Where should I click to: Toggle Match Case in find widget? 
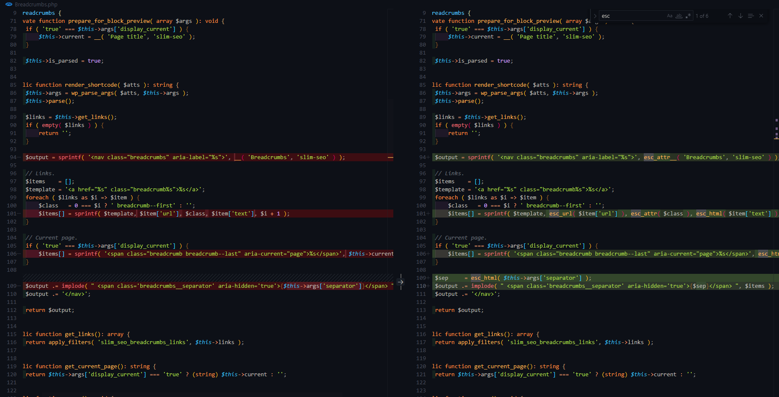(670, 16)
